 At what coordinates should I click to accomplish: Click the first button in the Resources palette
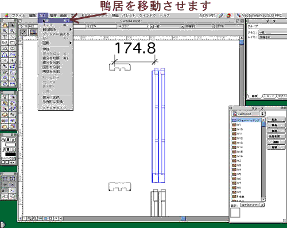pyautogui.click(x=276, y=119)
